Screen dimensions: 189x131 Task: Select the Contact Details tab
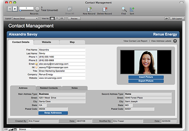click(21, 42)
